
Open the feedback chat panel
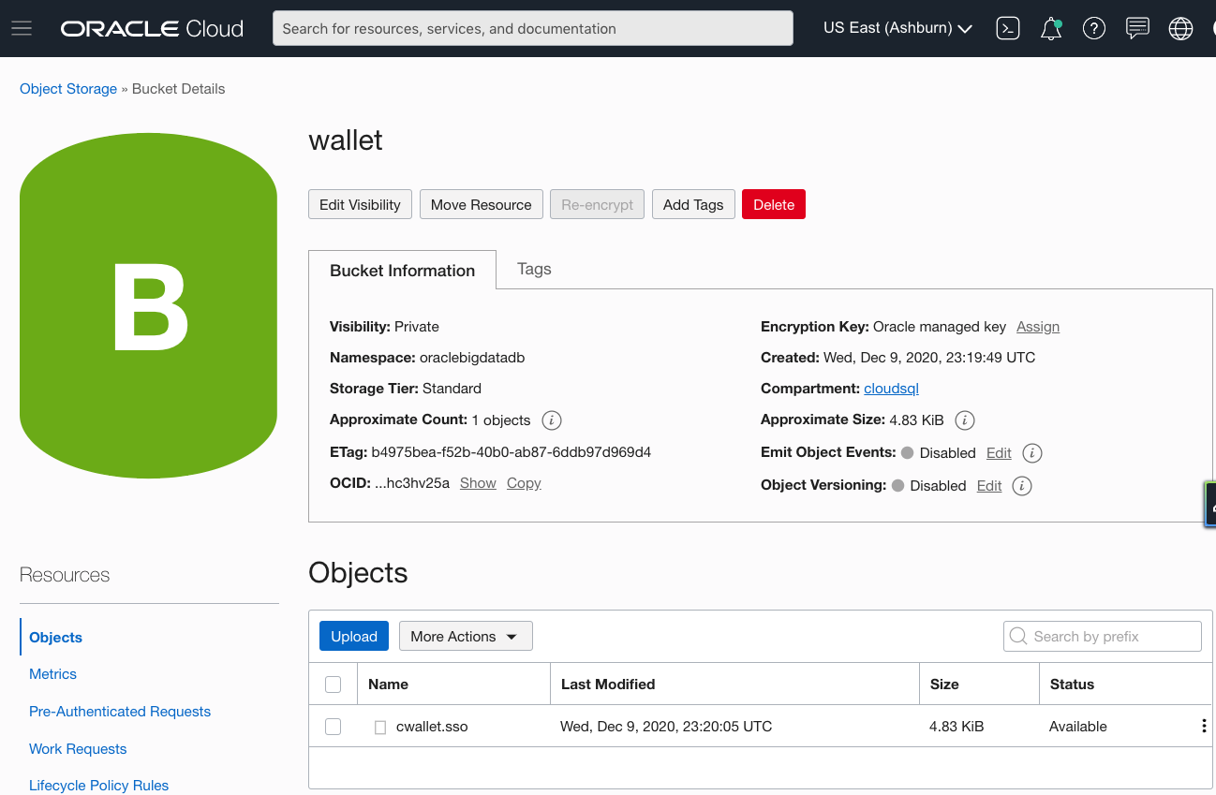pos(1137,28)
